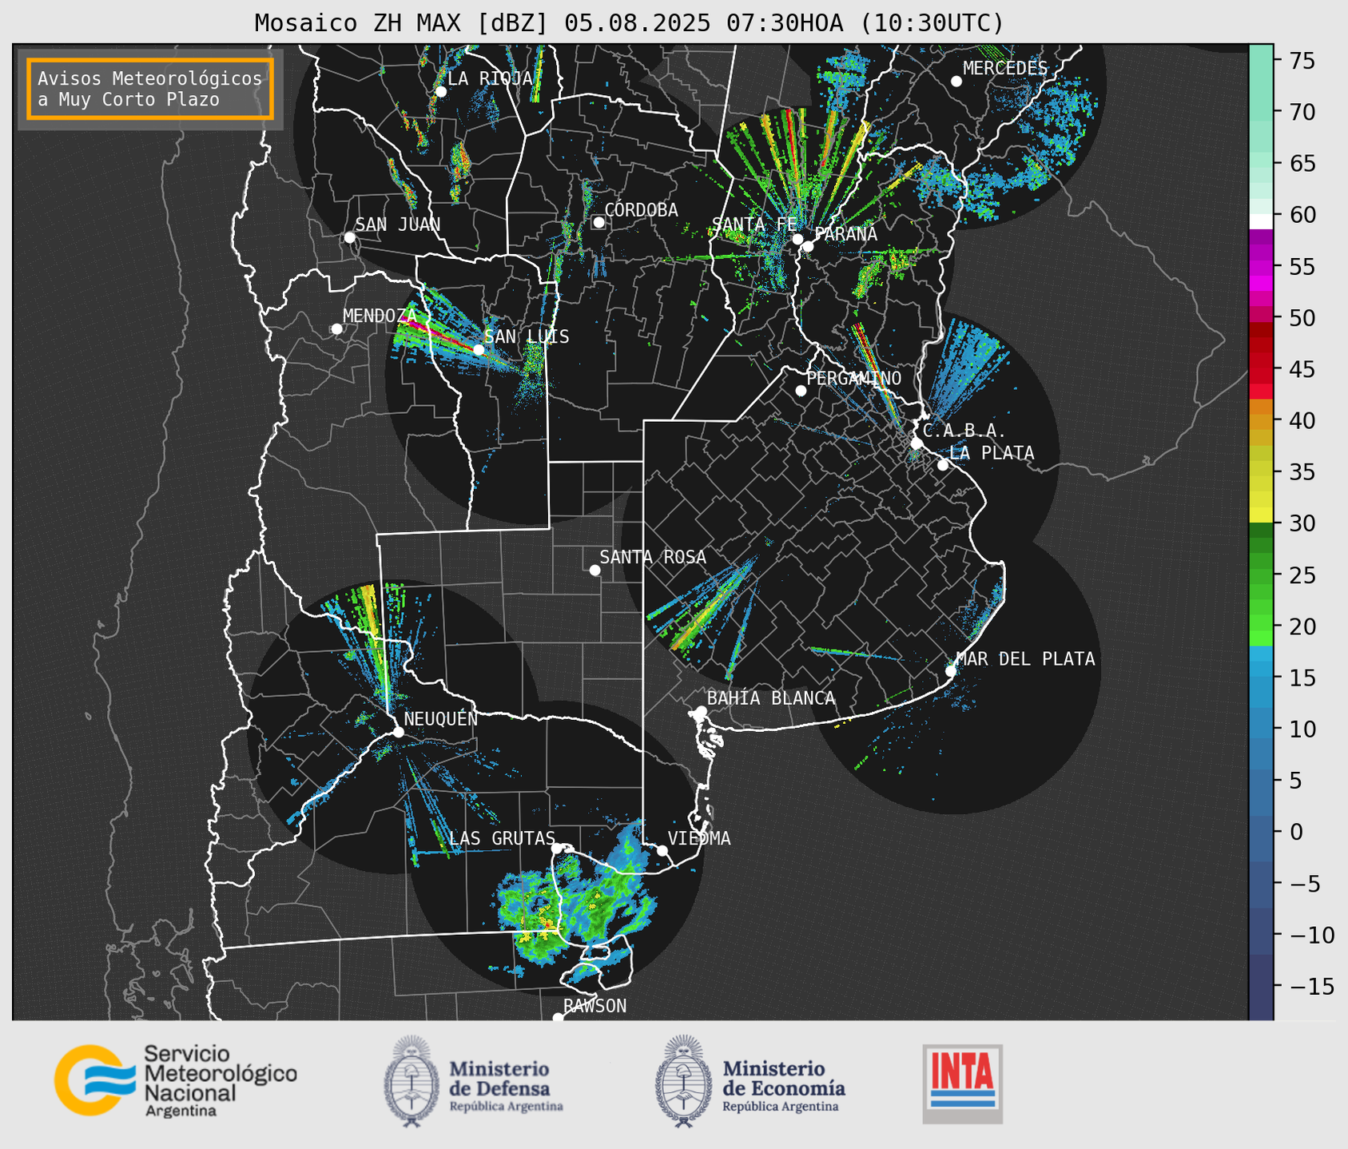Click the Servicio Meteorológico Nacional logo
The width and height of the screenshot is (1348, 1149).
(176, 1080)
